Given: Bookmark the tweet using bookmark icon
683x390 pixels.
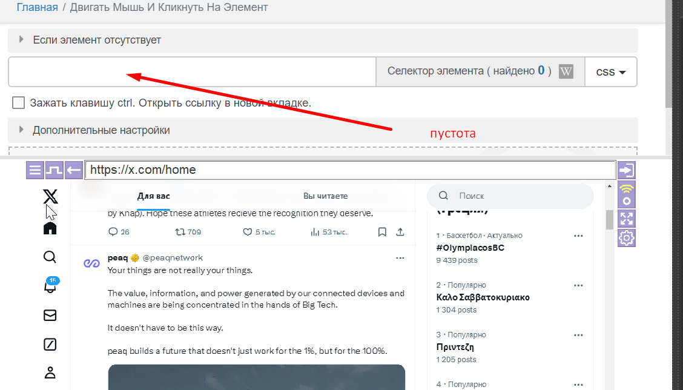Looking at the screenshot, I should click(x=382, y=232).
